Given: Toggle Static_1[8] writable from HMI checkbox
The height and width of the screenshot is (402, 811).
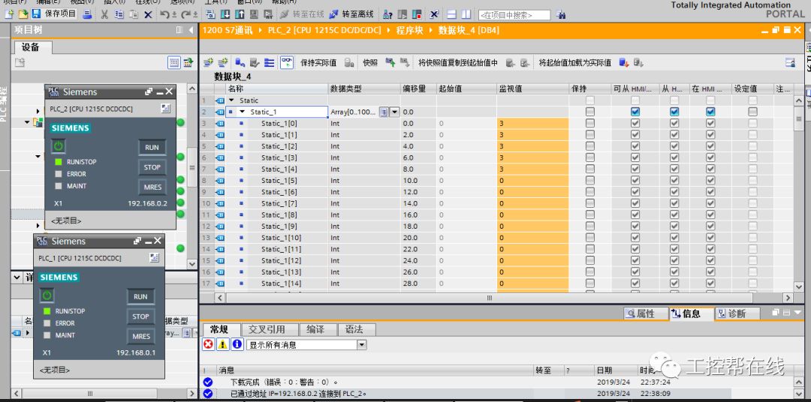Looking at the screenshot, I should 674,214.
